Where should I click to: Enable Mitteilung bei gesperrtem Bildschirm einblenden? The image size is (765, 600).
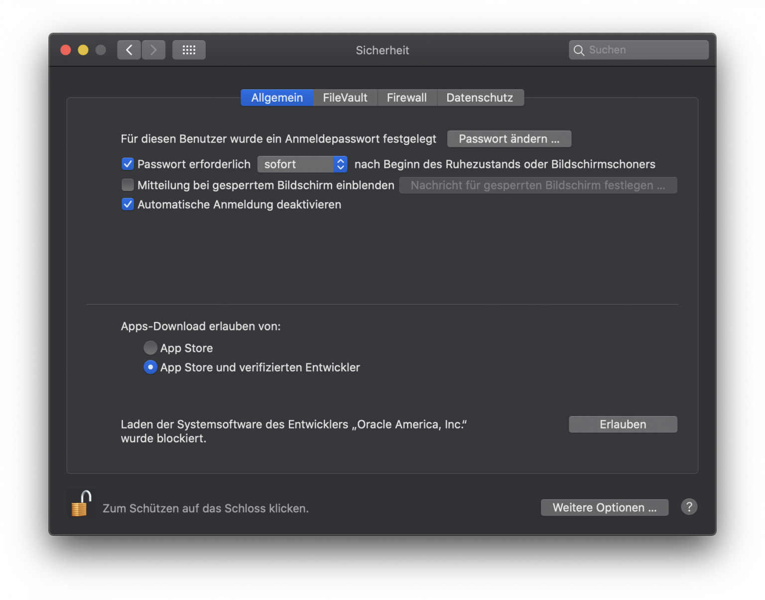pyautogui.click(x=127, y=185)
